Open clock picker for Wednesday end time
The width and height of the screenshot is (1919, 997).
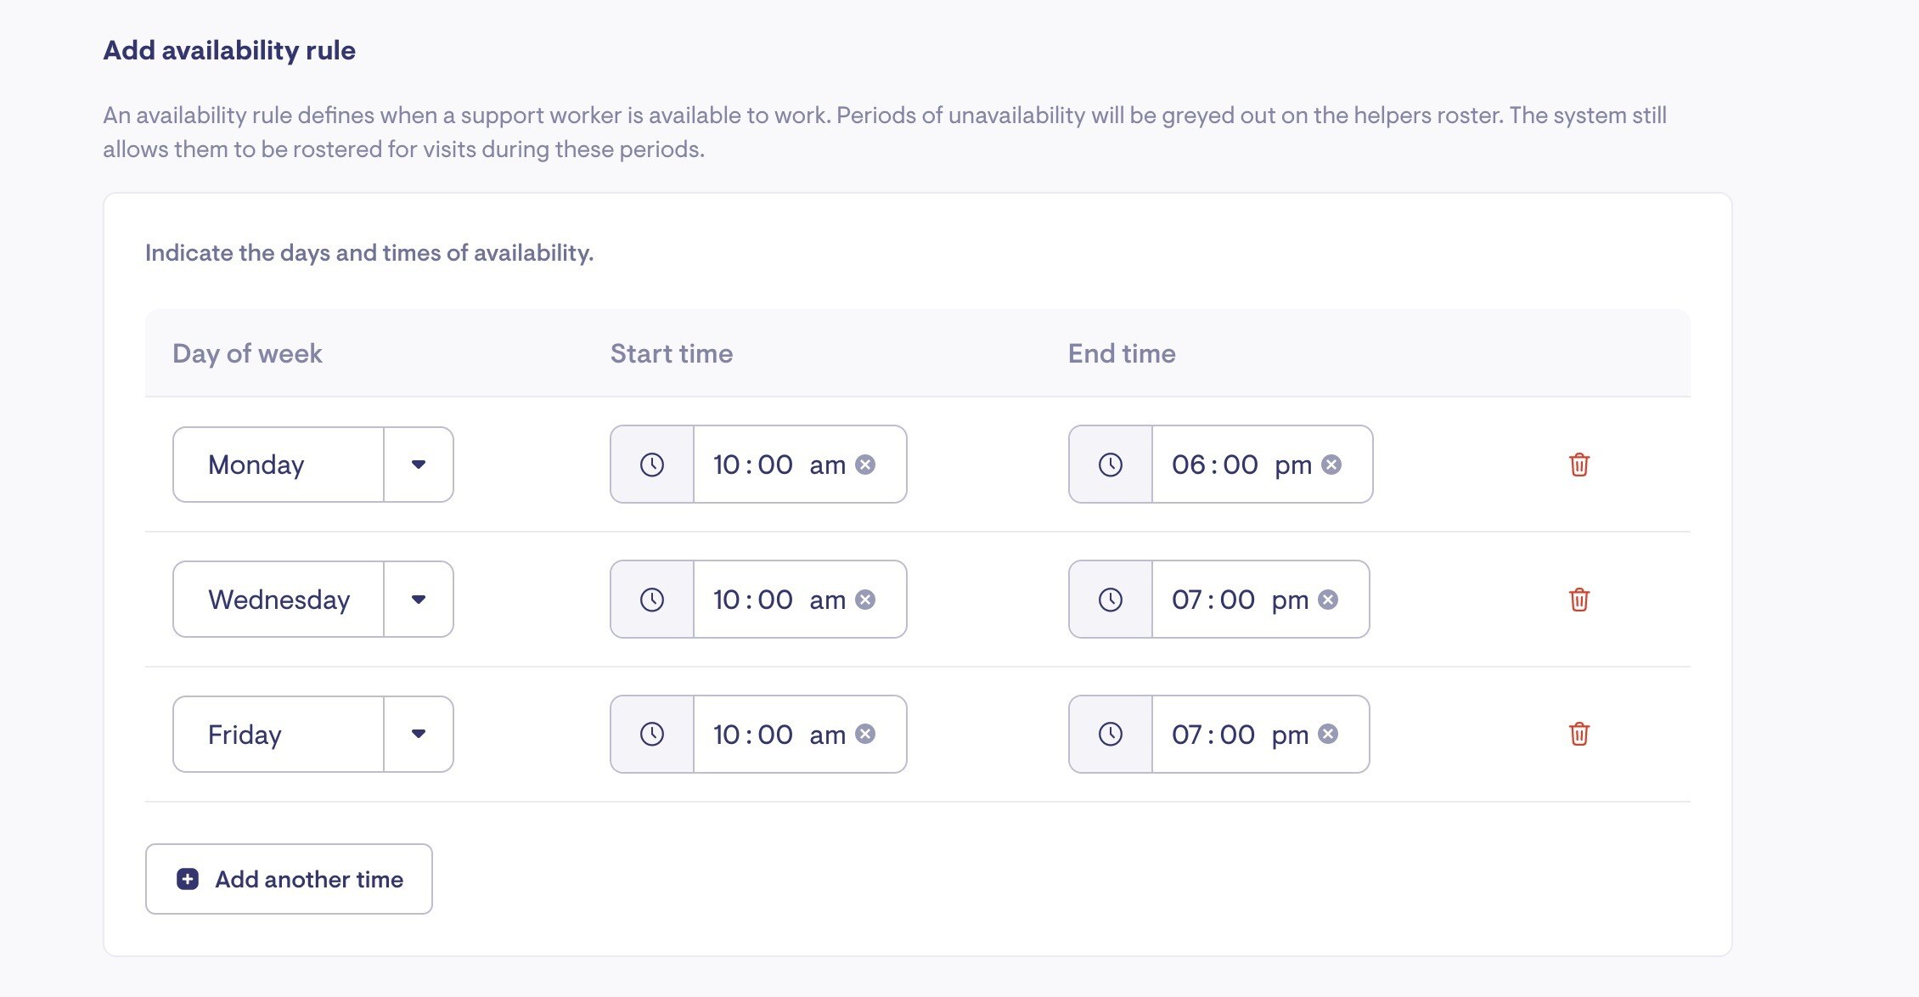coord(1111,600)
